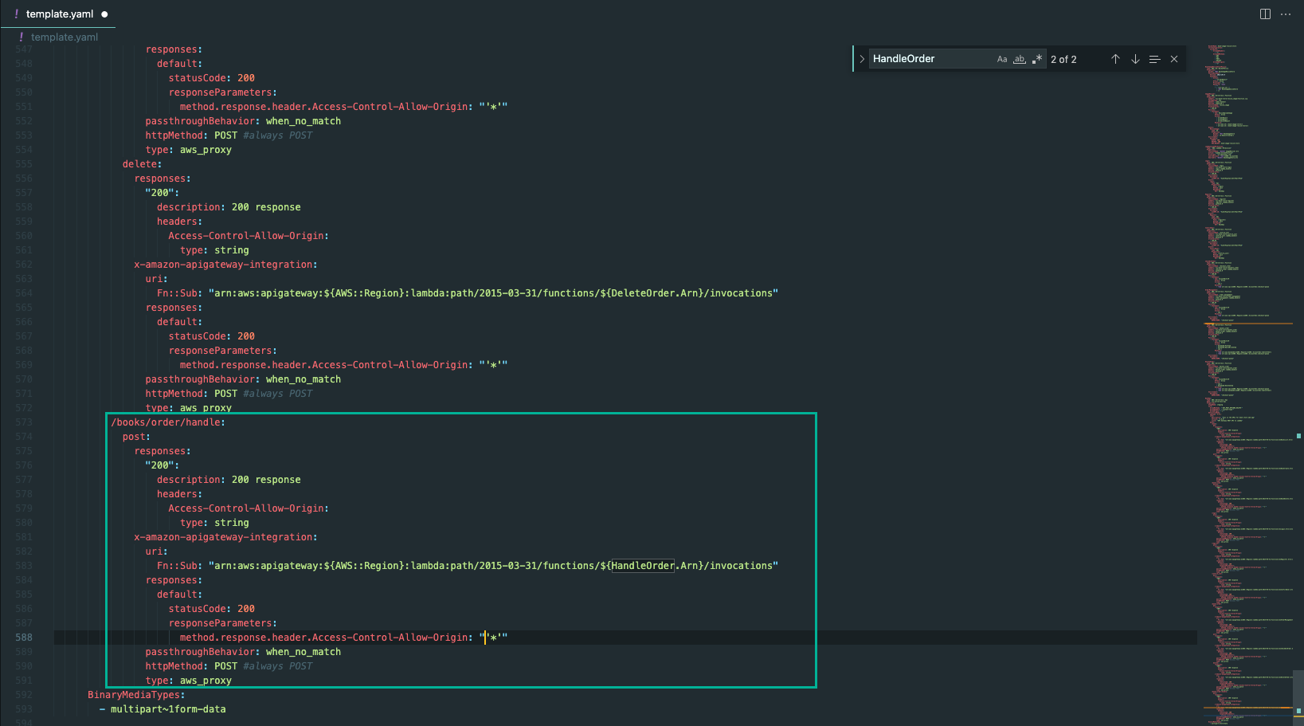Viewport: 1304px width, 726px height.
Task: Click 'responses:' key on line 547
Action: coord(174,49)
